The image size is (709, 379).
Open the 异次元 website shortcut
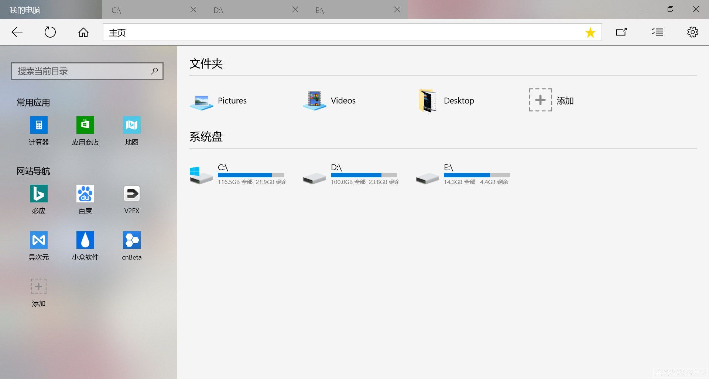[39, 240]
